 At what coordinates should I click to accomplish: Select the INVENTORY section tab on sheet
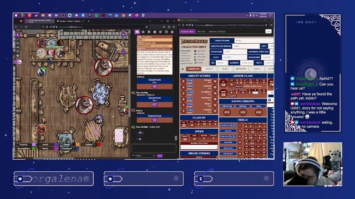[241, 69]
